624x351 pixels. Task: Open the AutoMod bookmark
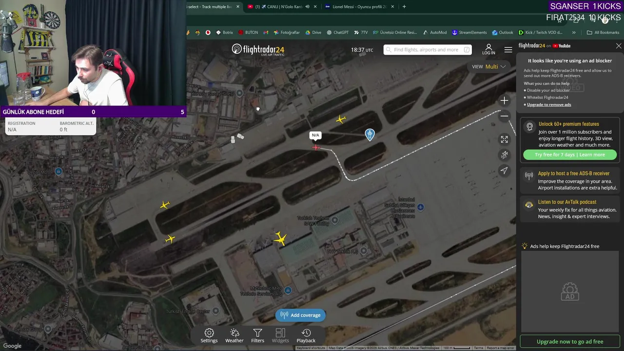435,33
